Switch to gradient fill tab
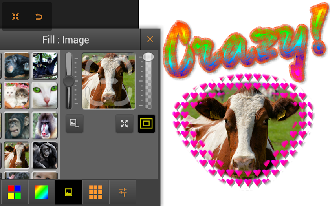This screenshot has width=330, height=206. [42, 192]
